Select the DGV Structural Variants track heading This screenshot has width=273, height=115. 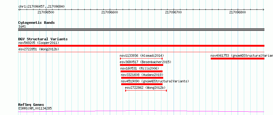tap(43, 39)
